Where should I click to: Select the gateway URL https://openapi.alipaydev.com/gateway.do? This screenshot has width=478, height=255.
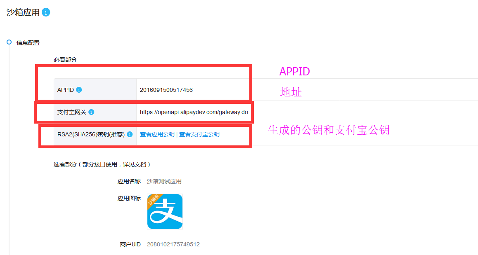(x=194, y=112)
